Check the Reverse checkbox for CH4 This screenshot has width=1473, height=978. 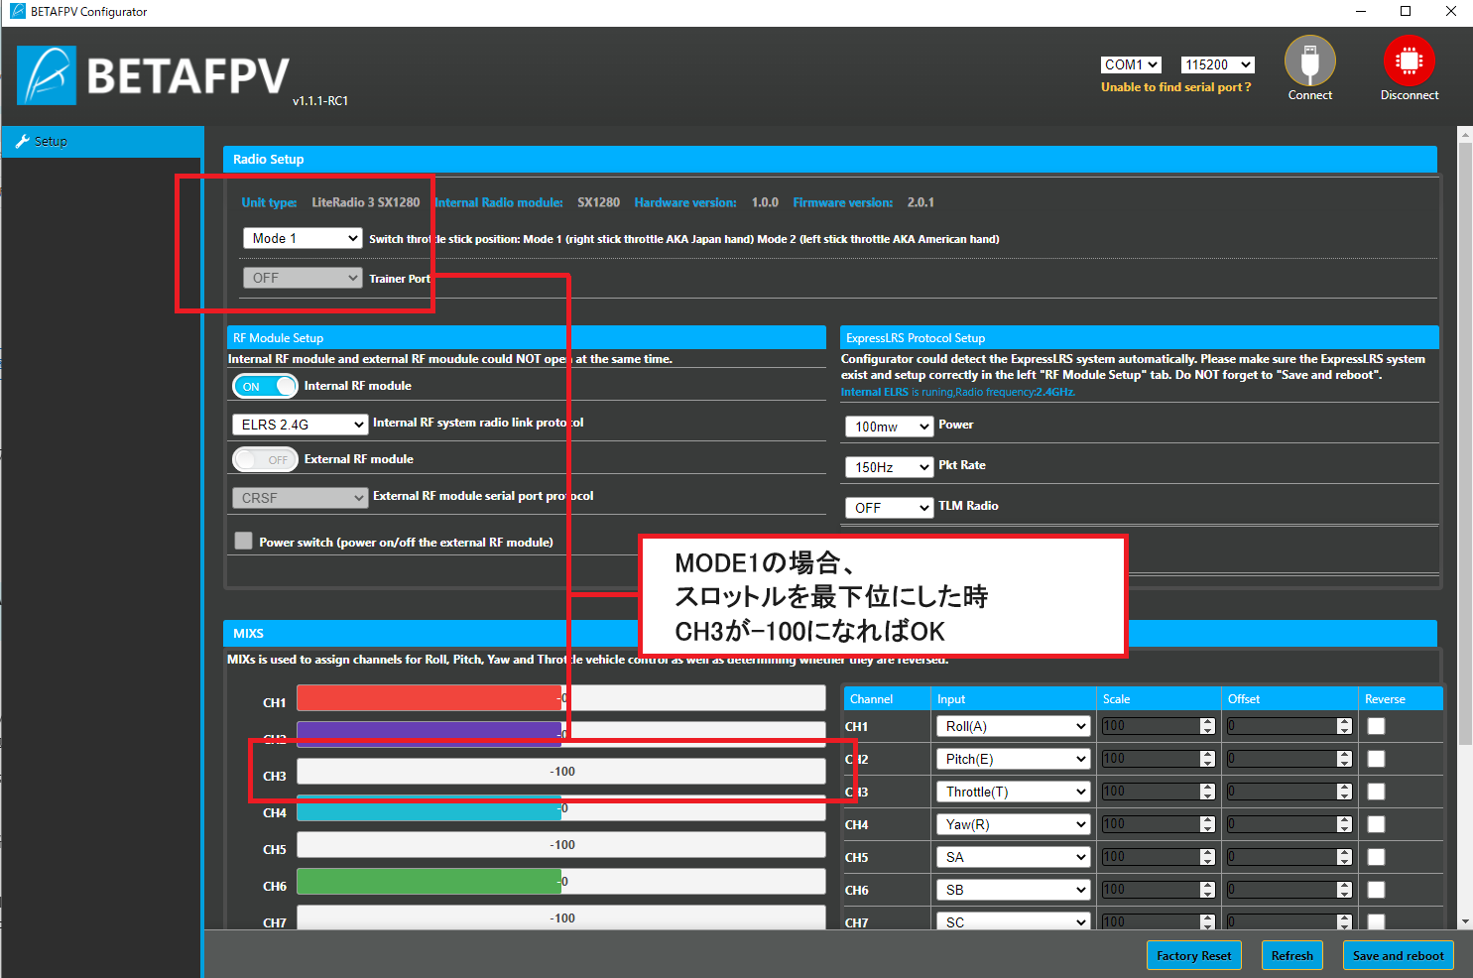(x=1376, y=824)
